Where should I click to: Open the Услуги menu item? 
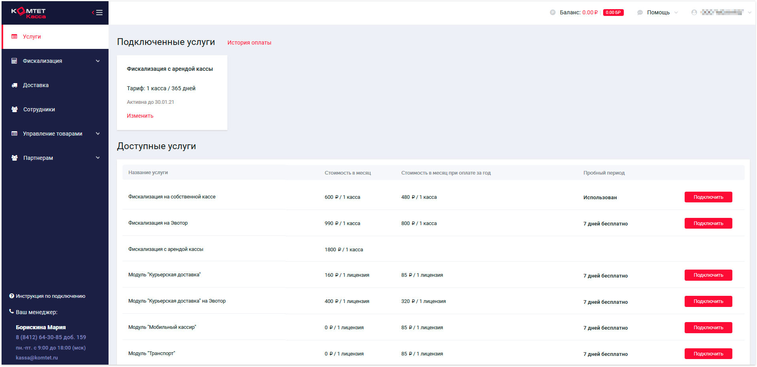(55, 37)
